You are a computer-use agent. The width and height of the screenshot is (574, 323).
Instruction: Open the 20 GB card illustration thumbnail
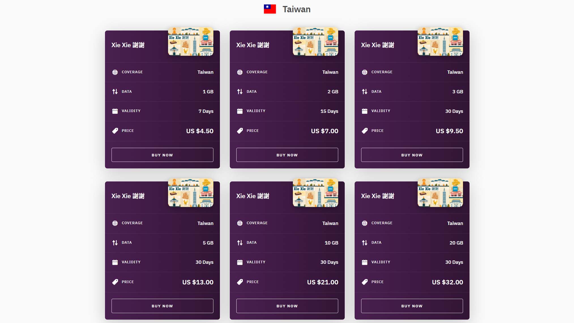point(440,193)
